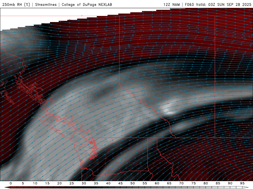
Task: Click the 'Streamlines' header label
Action: pos(46,4)
